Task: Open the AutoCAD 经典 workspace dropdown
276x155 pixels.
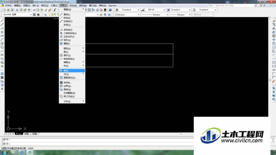Action: (x=17, y=15)
